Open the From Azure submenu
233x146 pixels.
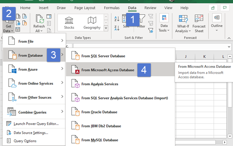click(34, 69)
